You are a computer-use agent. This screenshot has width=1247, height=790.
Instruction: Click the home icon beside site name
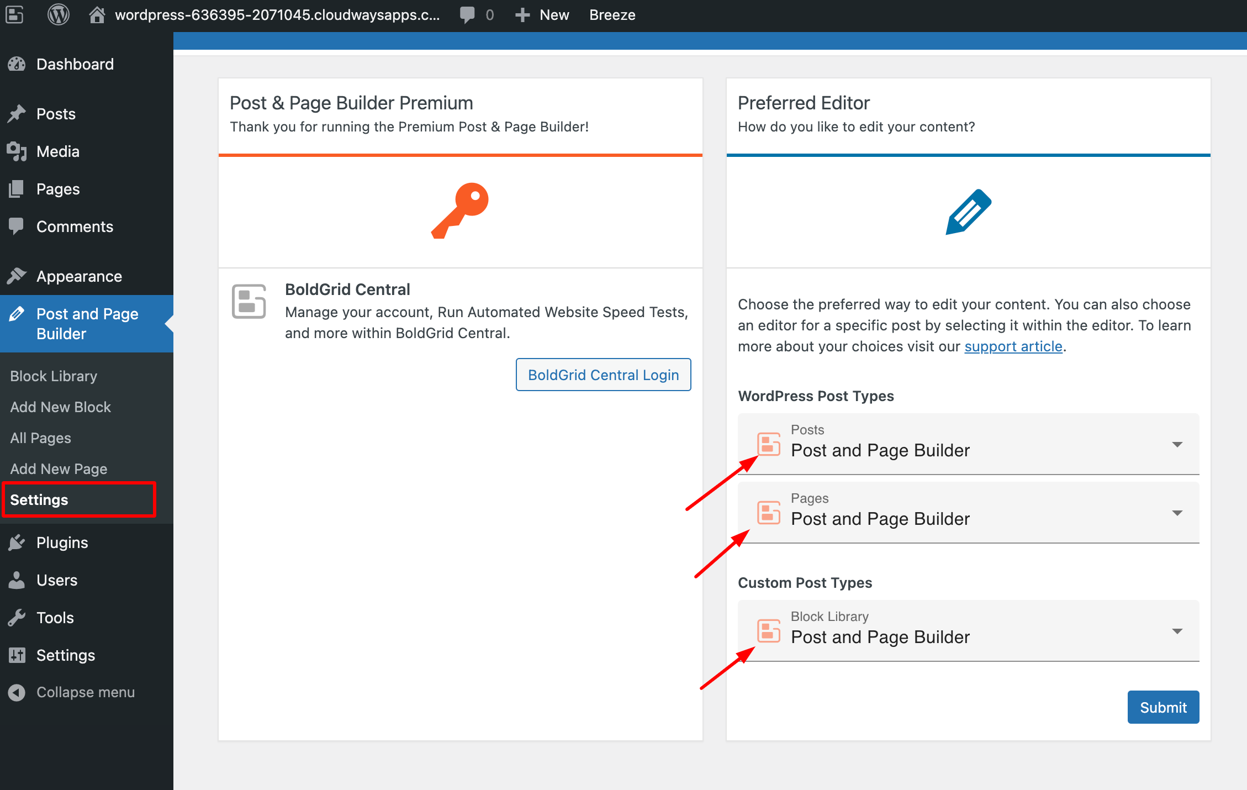point(97,15)
